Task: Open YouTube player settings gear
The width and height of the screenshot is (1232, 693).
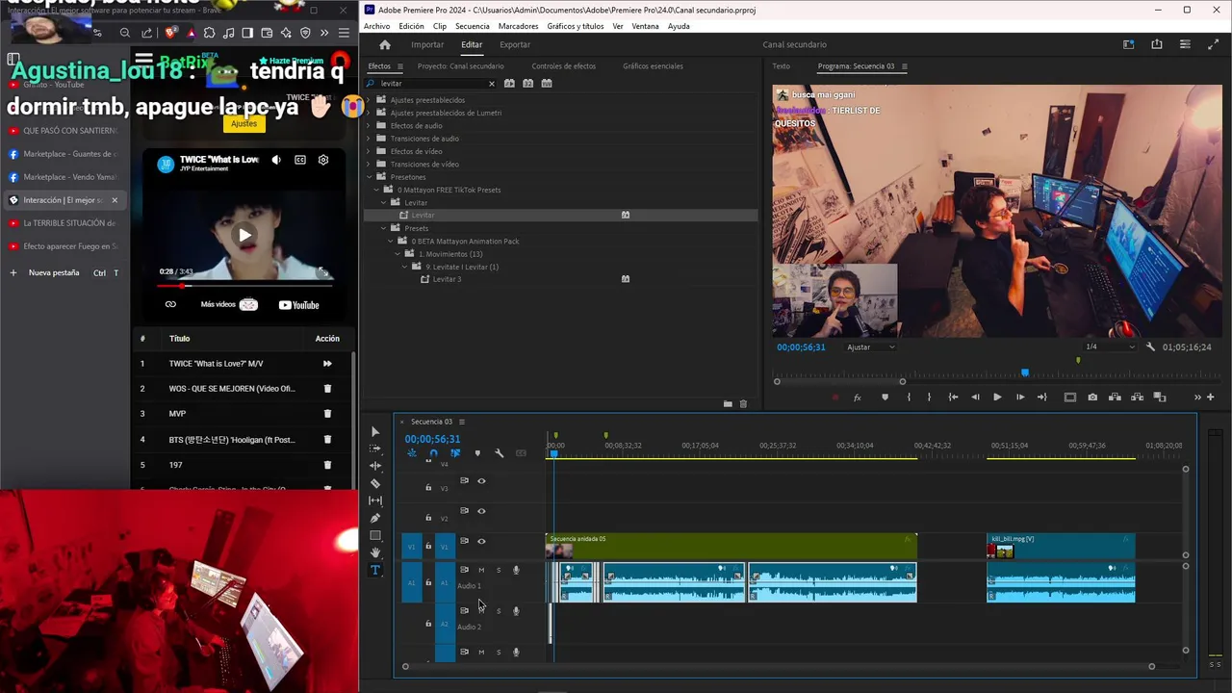Action: click(x=323, y=160)
